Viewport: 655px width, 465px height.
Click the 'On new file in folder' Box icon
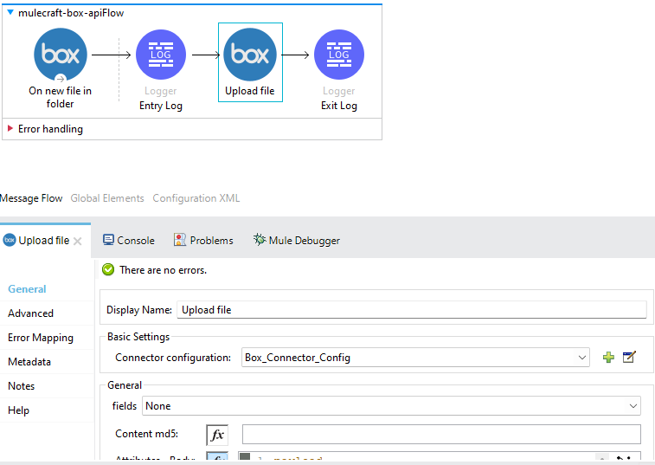pyautogui.click(x=60, y=55)
